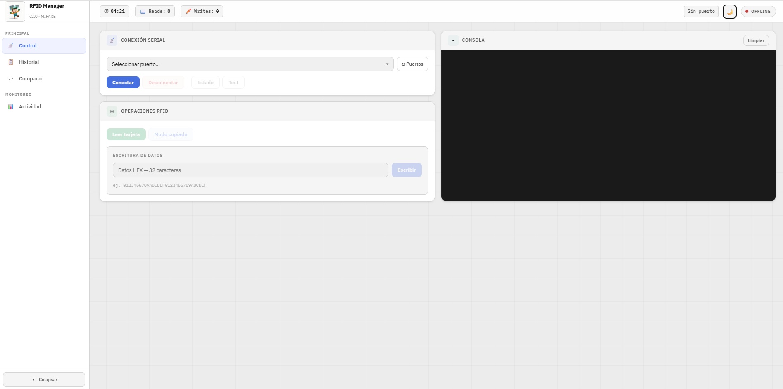Collapse the sidebar with Colapsar
Viewport: 783px width, 389px height.
click(x=44, y=379)
